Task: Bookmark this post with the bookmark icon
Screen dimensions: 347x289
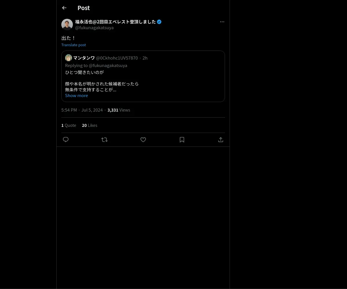Action: pos(182,140)
